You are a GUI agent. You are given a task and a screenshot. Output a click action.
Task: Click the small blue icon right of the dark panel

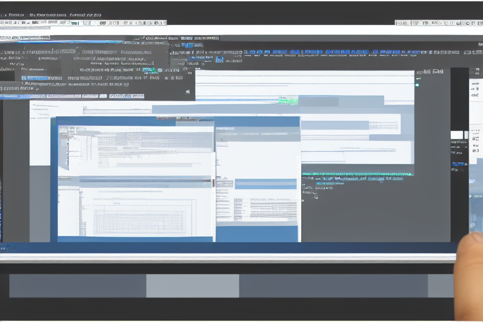tap(219, 59)
